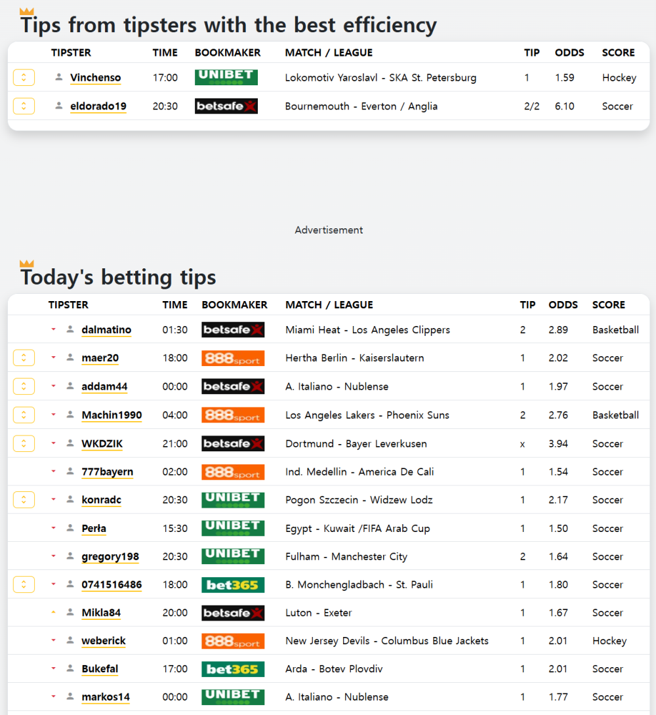The width and height of the screenshot is (656, 715).
Task: View 777bayern tipster profile
Action: click(x=107, y=472)
